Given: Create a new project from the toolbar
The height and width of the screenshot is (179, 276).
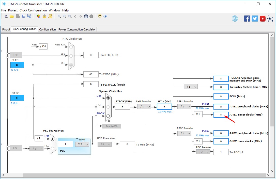Looking at the screenshot, I should [6, 16].
